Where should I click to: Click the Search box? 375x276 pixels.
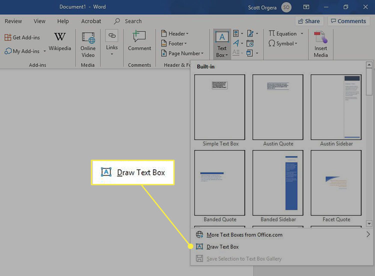coord(133,21)
